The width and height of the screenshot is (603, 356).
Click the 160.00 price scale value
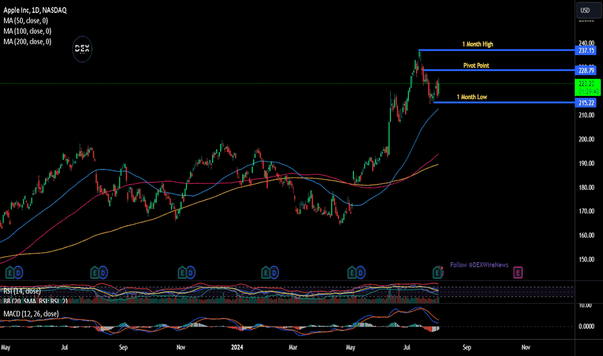tap(586, 235)
